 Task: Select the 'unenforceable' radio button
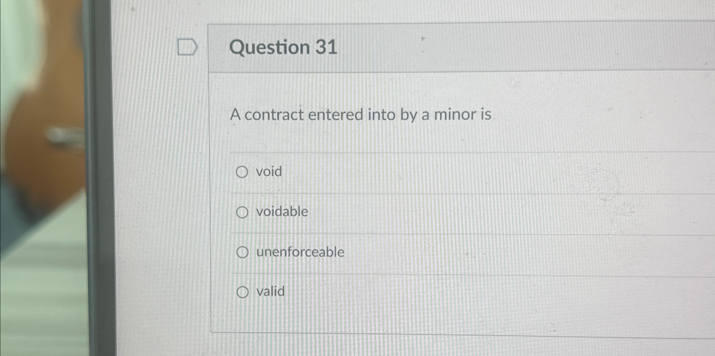(x=243, y=252)
